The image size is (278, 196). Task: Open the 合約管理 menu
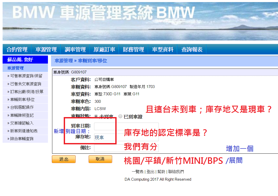(x=17, y=49)
